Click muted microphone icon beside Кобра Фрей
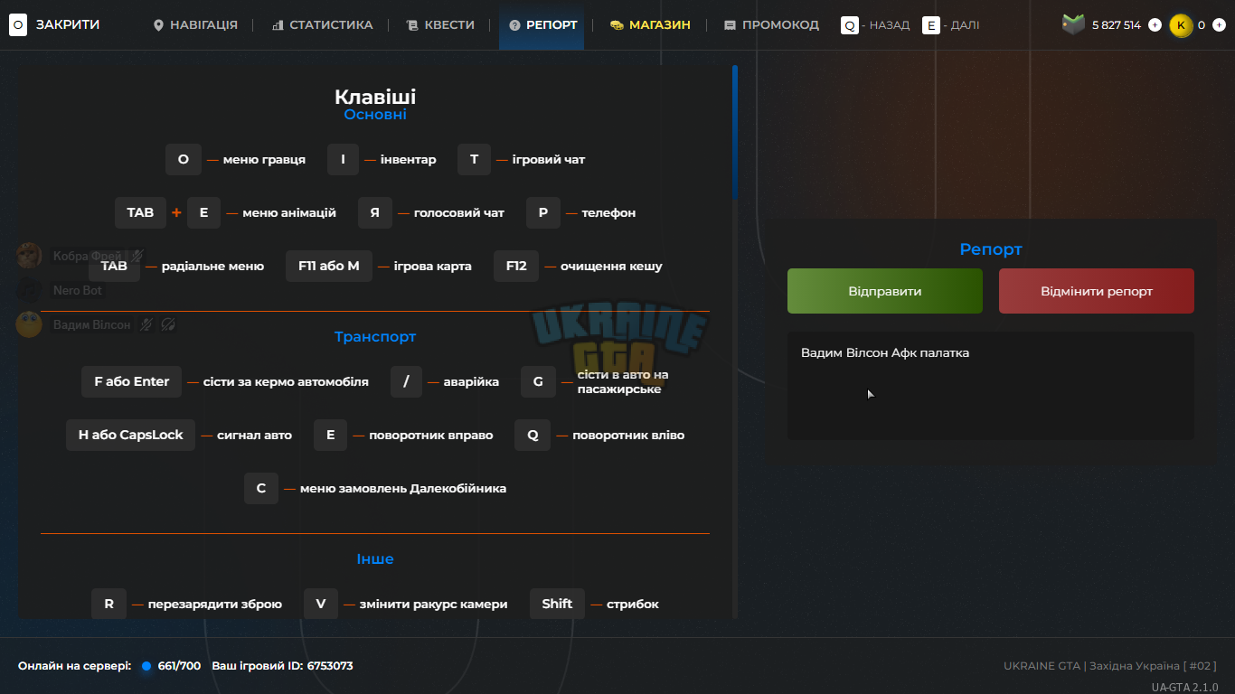This screenshot has height=694, width=1235. (x=137, y=256)
